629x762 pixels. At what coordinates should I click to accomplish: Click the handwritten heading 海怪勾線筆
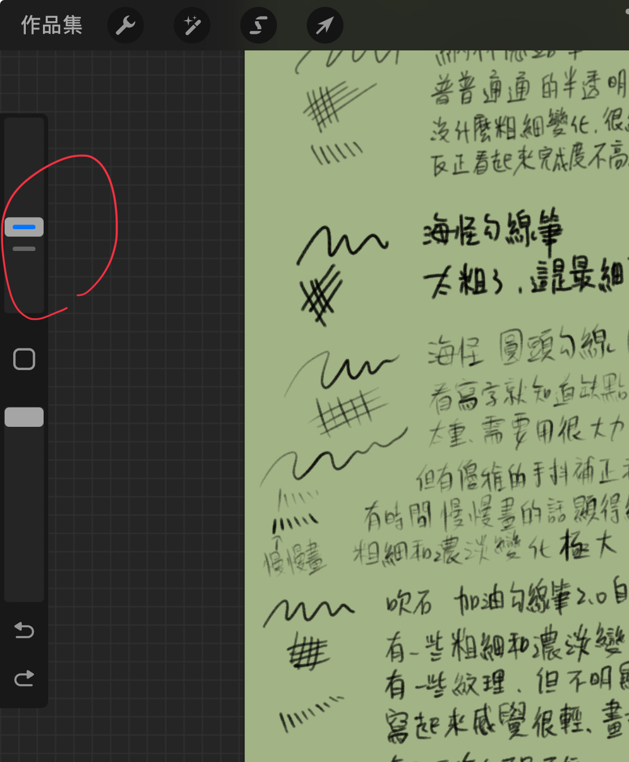[493, 229]
